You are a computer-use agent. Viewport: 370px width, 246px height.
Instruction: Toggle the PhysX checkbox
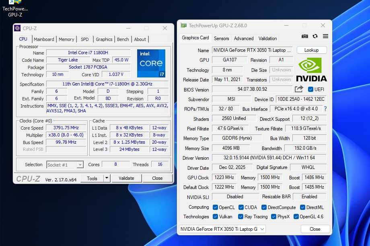(274, 216)
